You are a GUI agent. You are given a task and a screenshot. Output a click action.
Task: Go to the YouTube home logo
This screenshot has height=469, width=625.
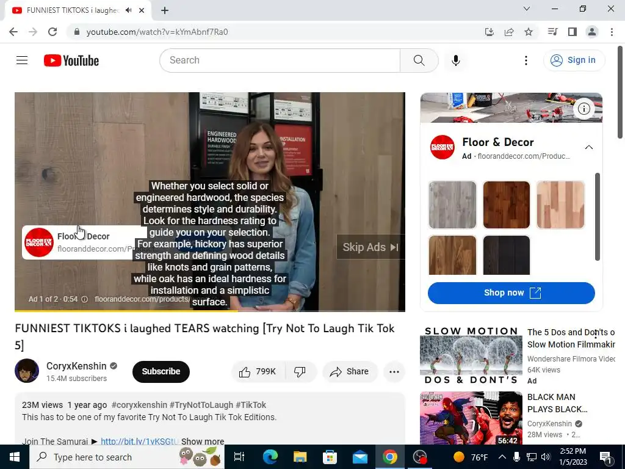pos(71,60)
